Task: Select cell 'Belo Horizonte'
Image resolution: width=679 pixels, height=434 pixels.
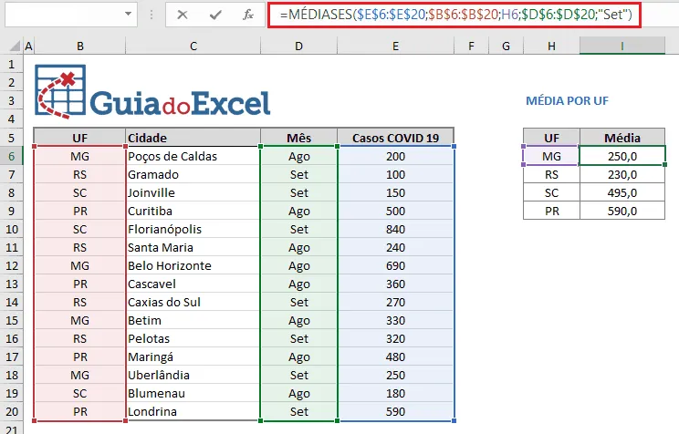Action: point(193,265)
